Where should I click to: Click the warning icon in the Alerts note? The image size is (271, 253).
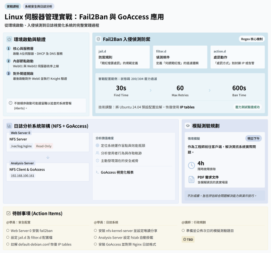tap(11, 103)
